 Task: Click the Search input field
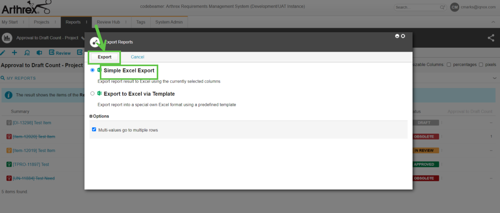[417, 7]
